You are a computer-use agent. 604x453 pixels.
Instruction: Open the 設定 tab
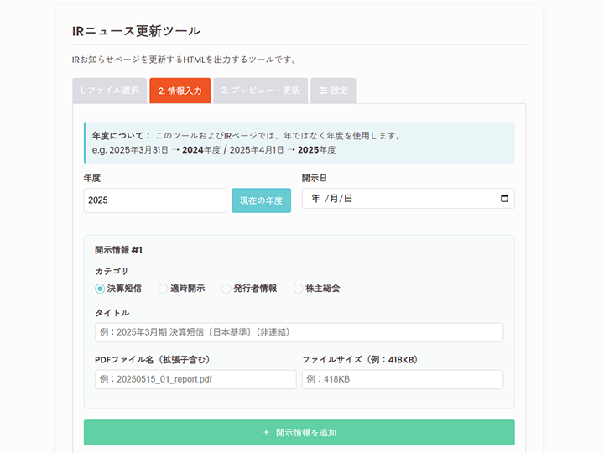(x=333, y=91)
